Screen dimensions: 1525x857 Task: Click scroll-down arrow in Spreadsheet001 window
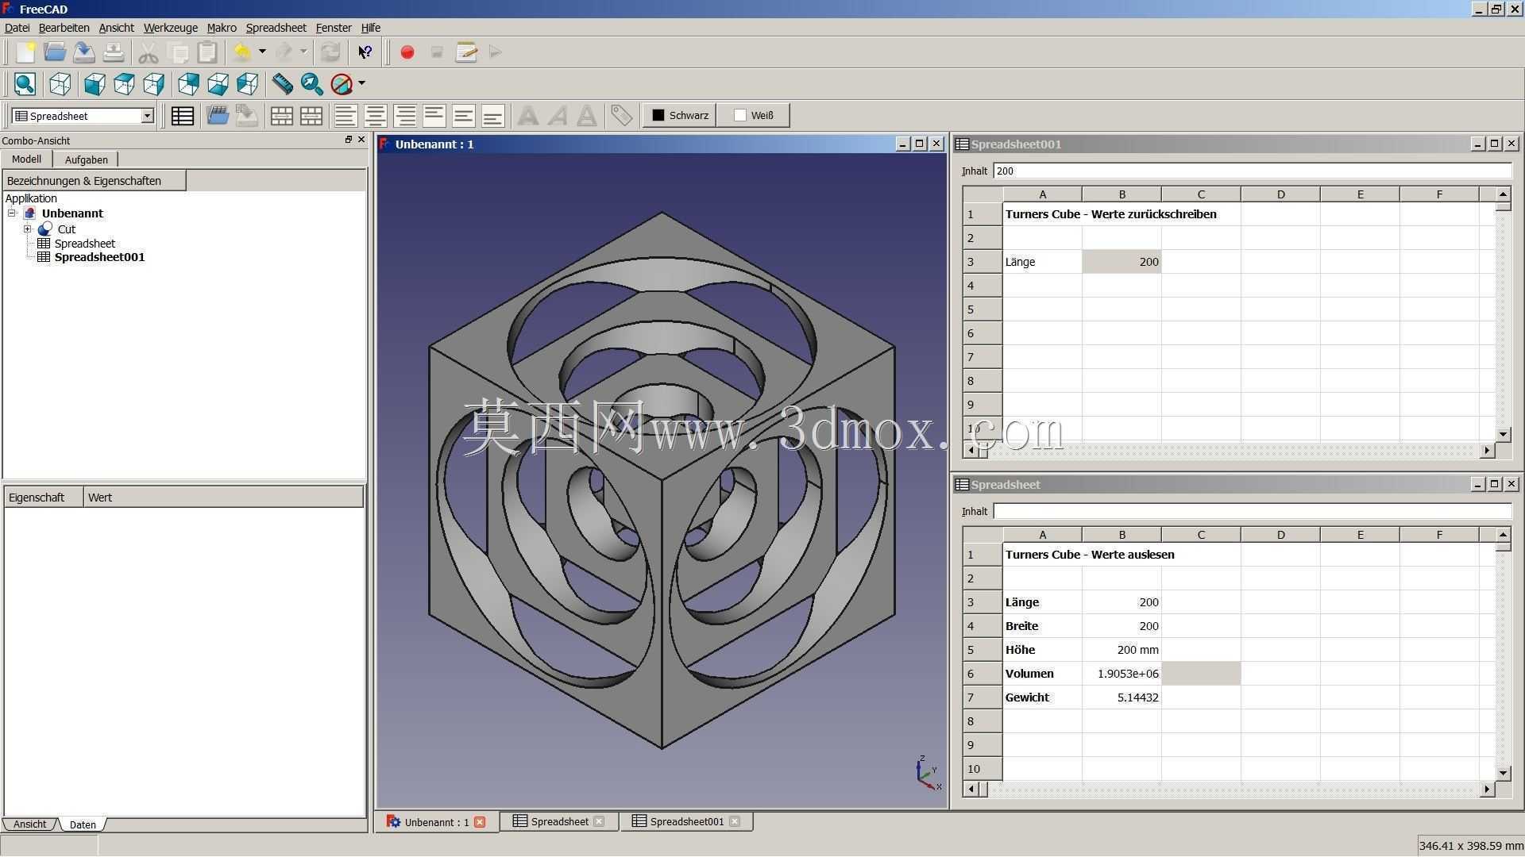click(x=1503, y=434)
